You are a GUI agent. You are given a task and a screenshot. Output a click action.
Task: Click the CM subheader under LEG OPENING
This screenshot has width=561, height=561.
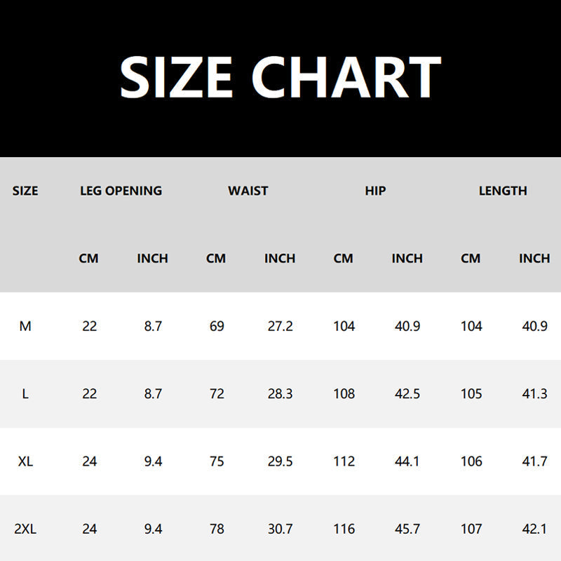click(x=89, y=258)
